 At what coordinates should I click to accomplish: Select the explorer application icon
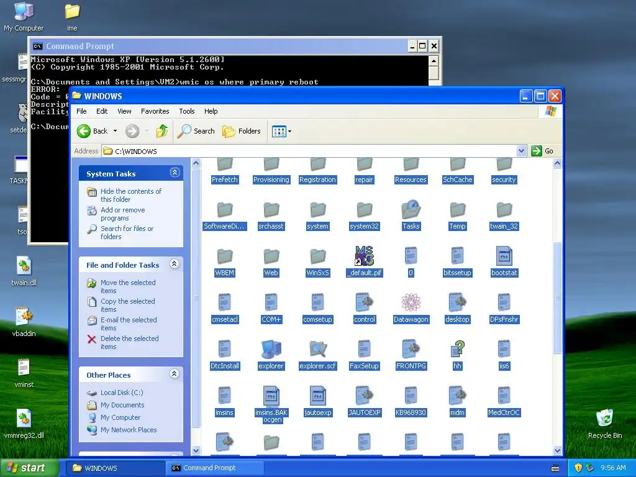pyautogui.click(x=271, y=349)
